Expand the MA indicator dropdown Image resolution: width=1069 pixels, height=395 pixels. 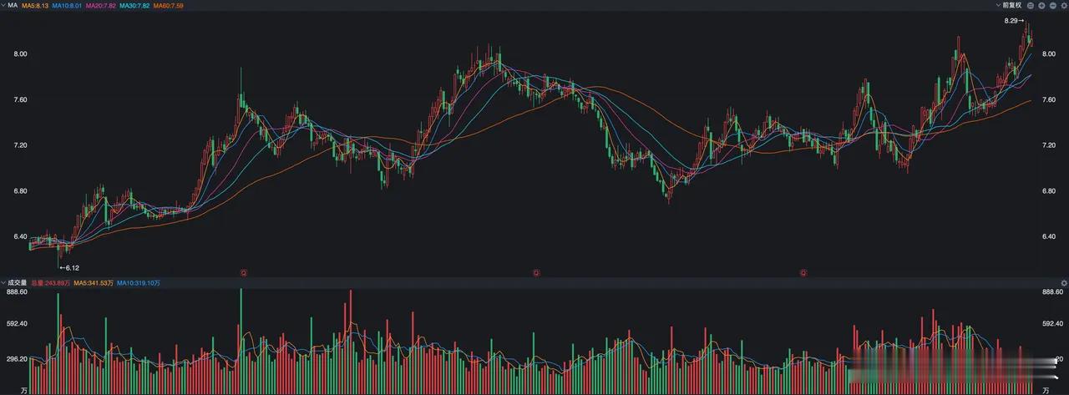click(x=3, y=5)
